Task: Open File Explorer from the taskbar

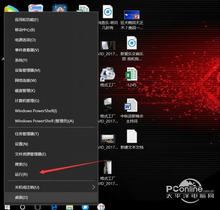Action: click(x=69, y=207)
